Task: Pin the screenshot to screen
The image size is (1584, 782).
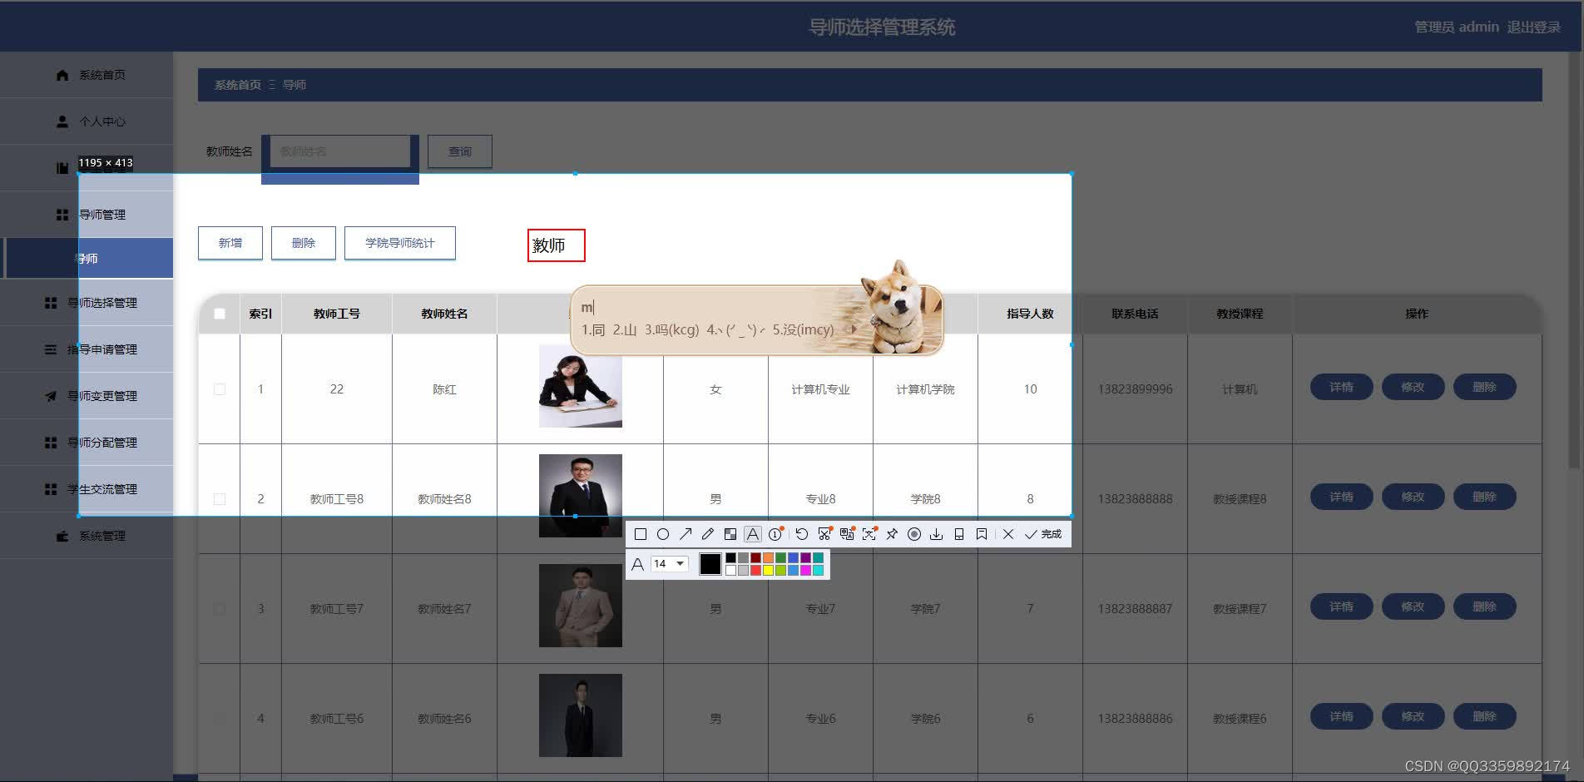Action: (x=892, y=534)
